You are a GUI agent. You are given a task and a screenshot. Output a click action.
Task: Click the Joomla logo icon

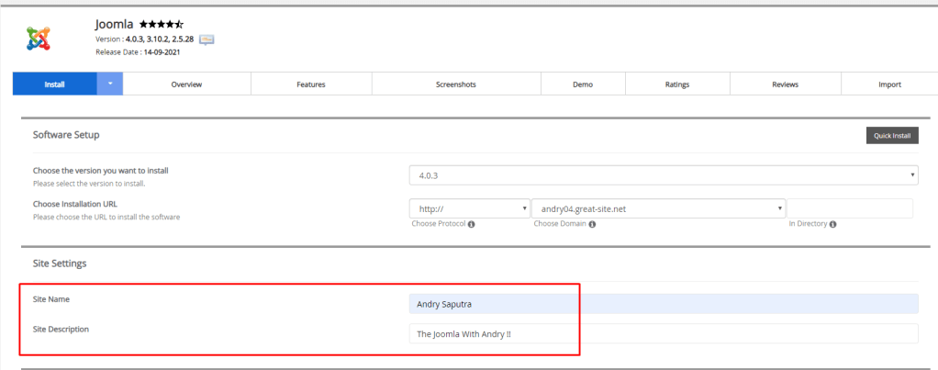39,38
